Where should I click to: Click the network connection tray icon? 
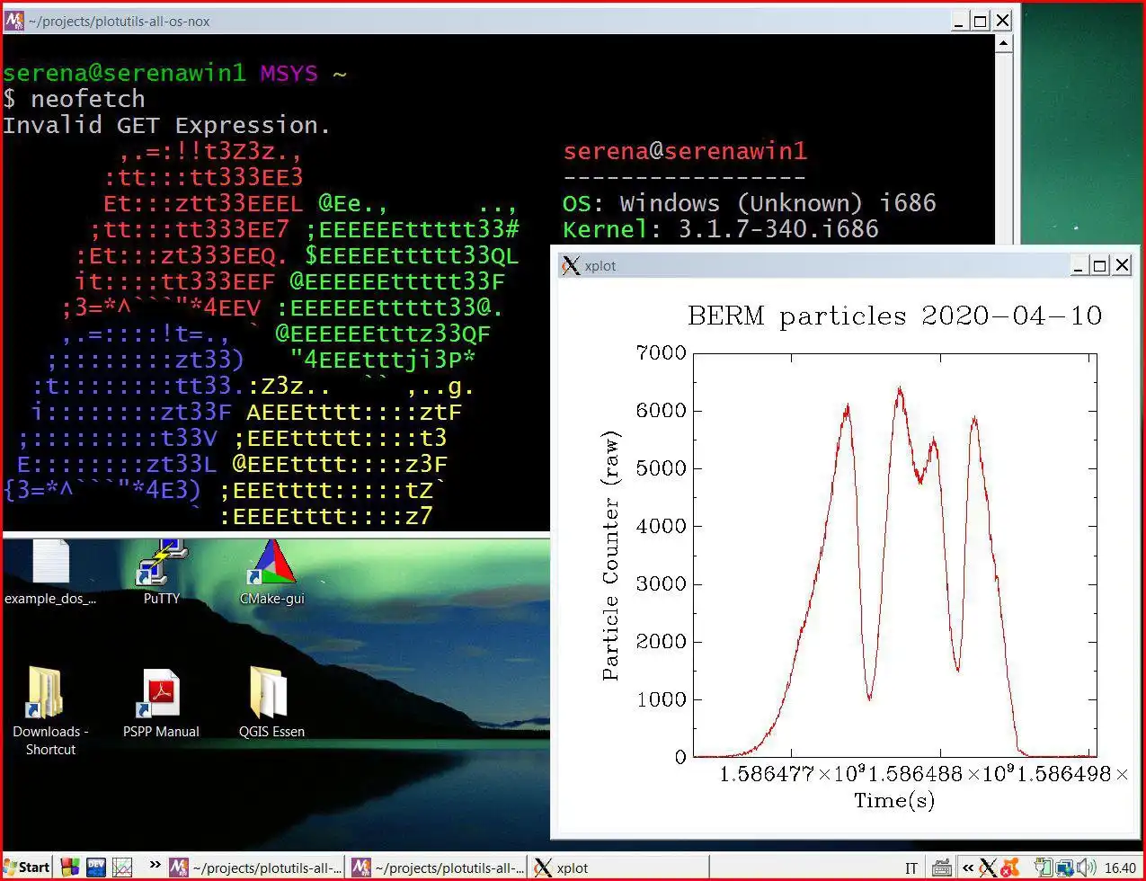[x=1064, y=868]
